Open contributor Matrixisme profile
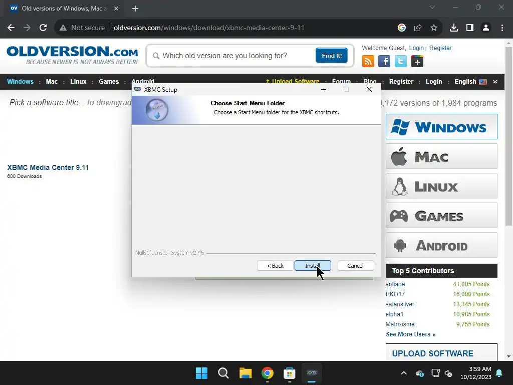The height and width of the screenshot is (385, 513). click(x=400, y=324)
